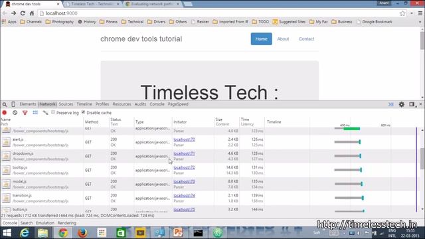
Task: Open the Technical bookmark folder
Action: 132,22
